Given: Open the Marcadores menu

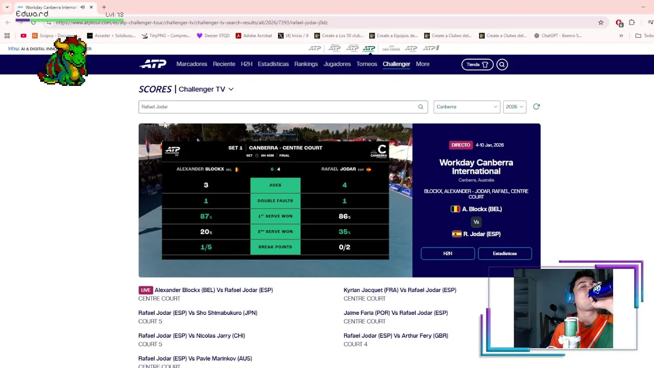Looking at the screenshot, I should [192, 64].
